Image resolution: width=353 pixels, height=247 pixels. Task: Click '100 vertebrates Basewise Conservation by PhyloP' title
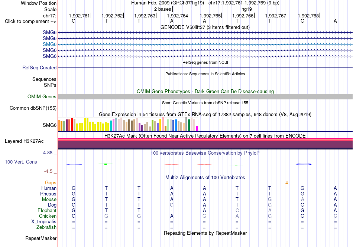pos(205,153)
